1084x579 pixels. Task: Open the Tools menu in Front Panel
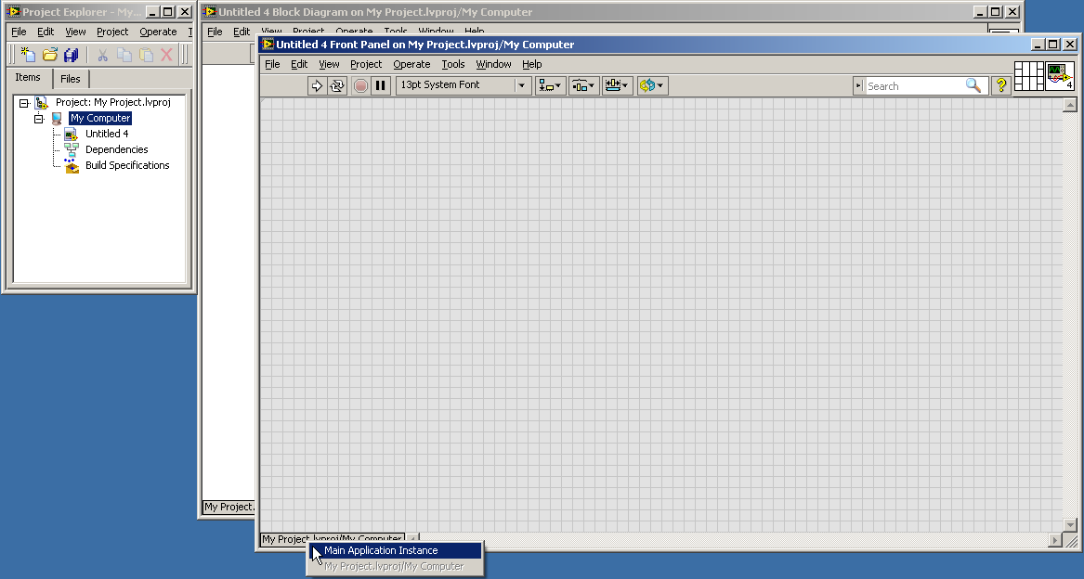pos(453,64)
